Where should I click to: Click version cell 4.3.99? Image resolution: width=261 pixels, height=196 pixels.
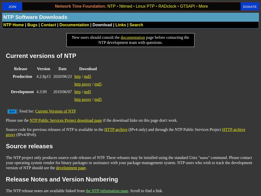(x=42, y=92)
